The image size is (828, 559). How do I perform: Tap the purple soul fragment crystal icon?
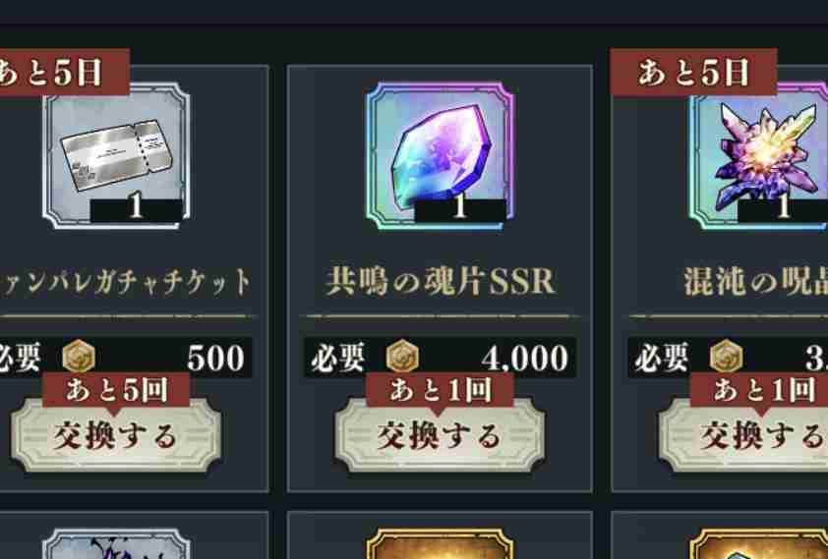[440, 156]
